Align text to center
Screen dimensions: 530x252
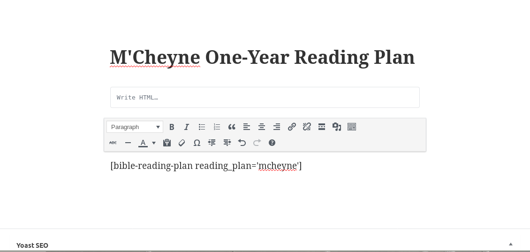click(262, 127)
